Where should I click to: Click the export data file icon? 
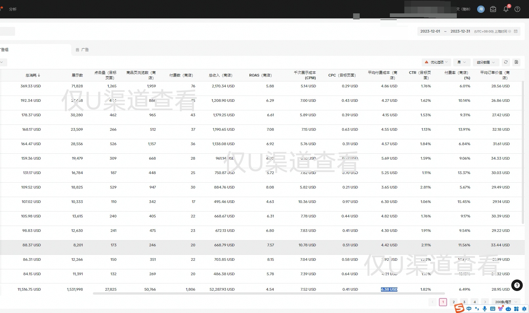pos(516,62)
